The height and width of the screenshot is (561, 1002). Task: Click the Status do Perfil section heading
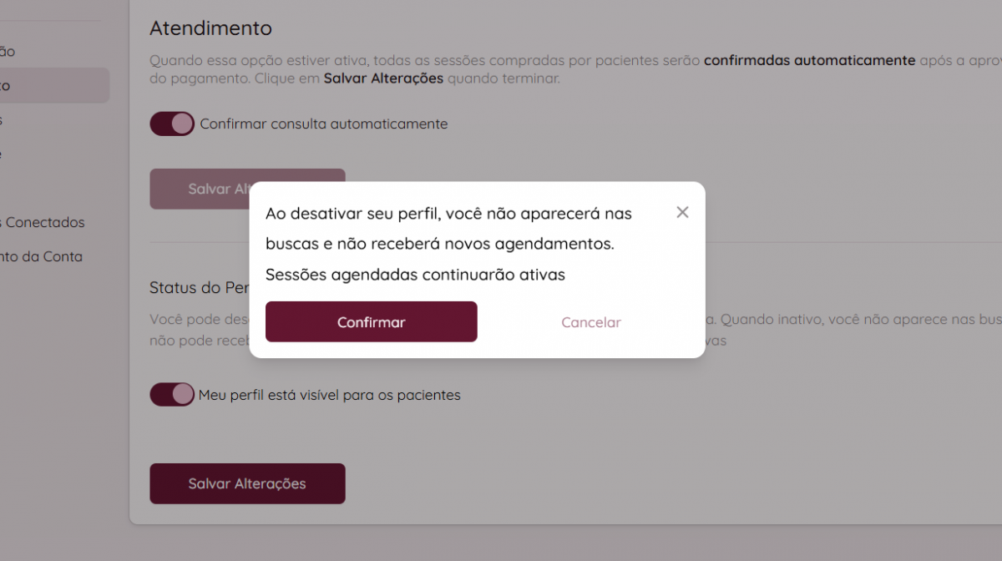(199, 288)
